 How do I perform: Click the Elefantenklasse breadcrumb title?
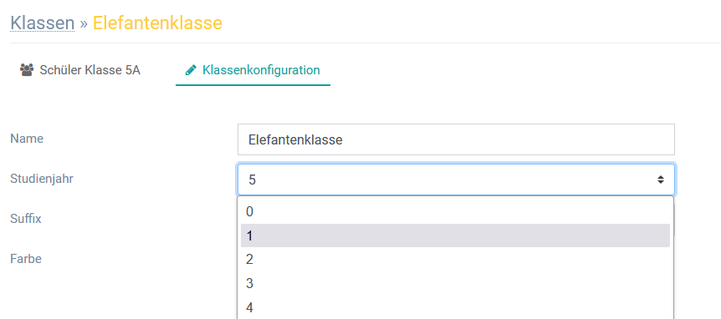pyautogui.click(x=157, y=23)
